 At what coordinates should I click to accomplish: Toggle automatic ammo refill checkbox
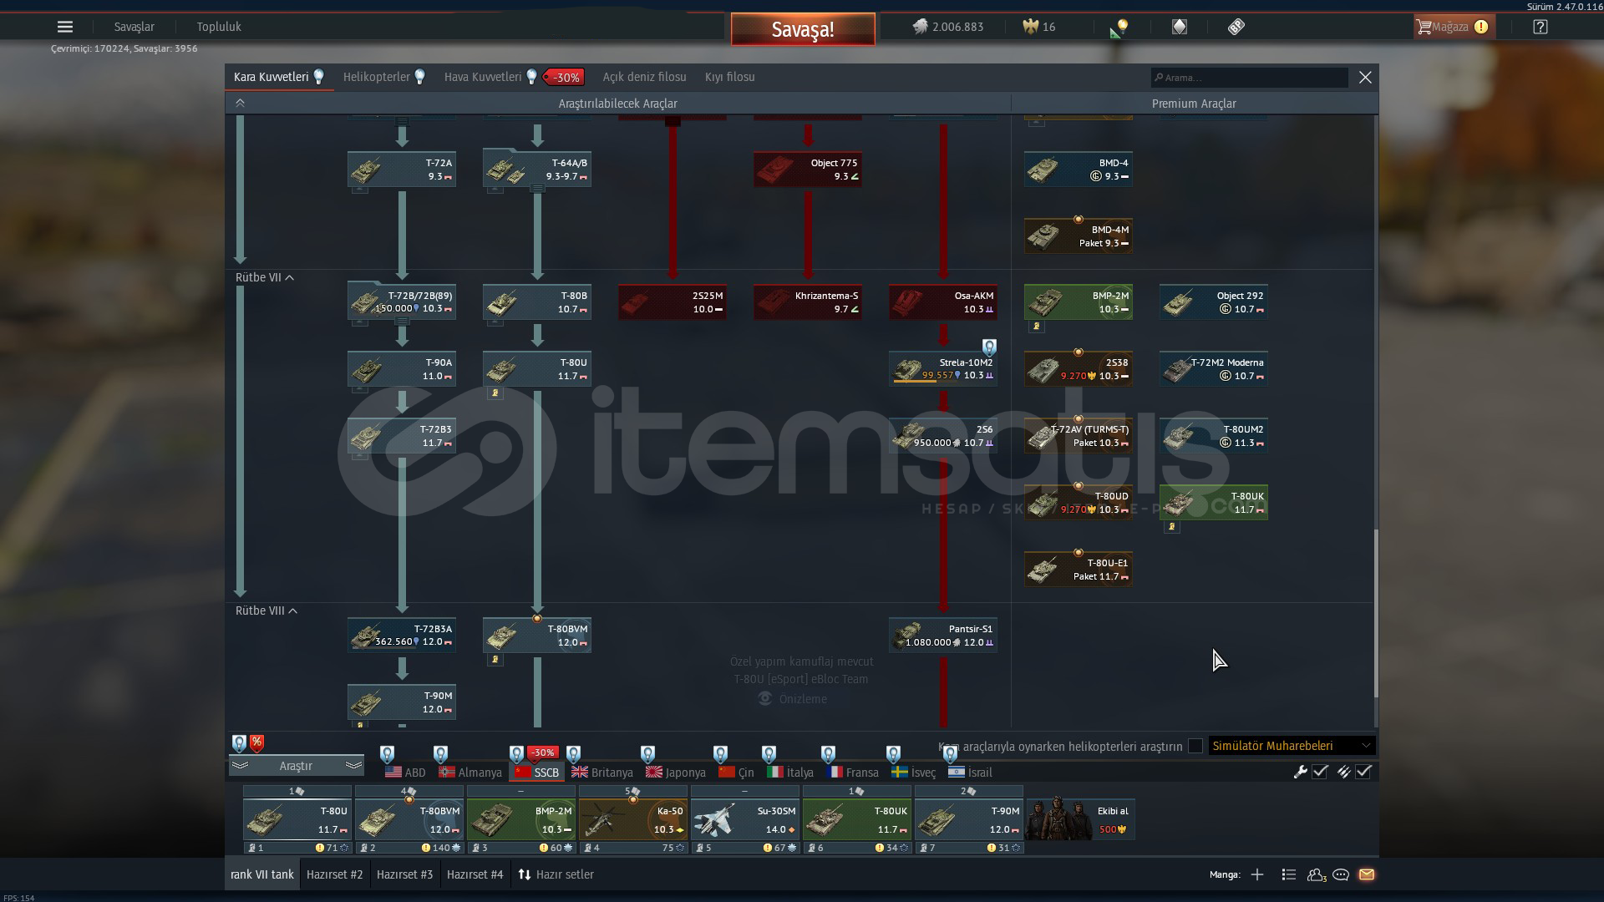click(x=1363, y=772)
